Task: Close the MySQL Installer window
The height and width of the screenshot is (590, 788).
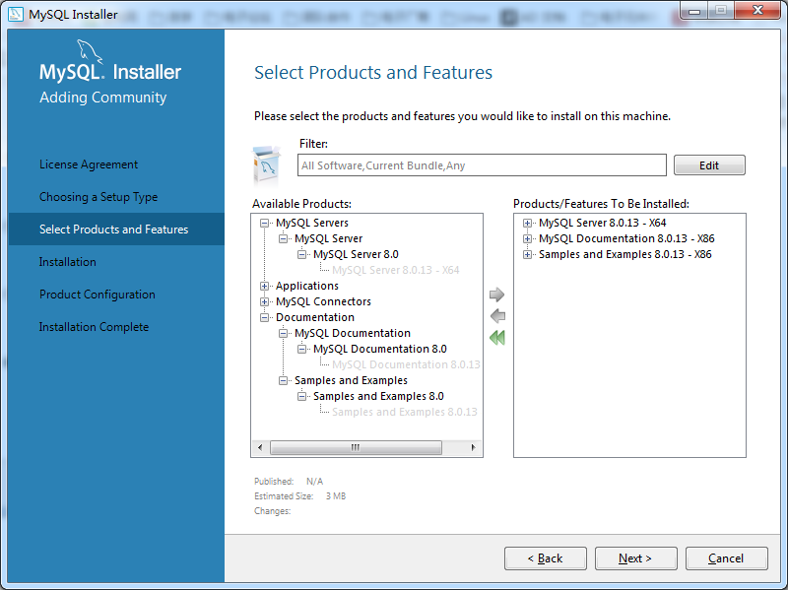Action: [x=757, y=10]
